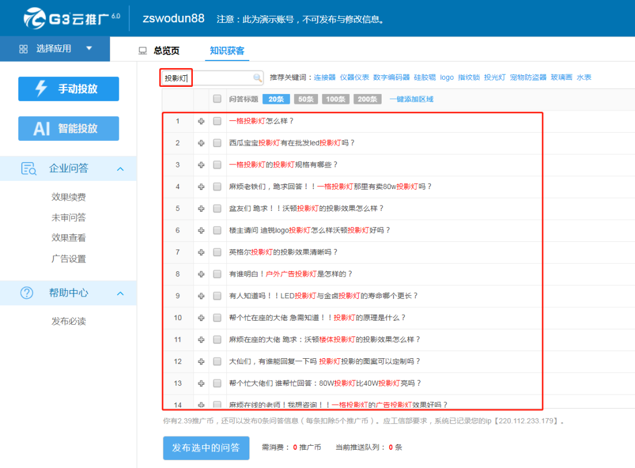Select the 50条 count button
The width and height of the screenshot is (635, 468).
coord(306,99)
